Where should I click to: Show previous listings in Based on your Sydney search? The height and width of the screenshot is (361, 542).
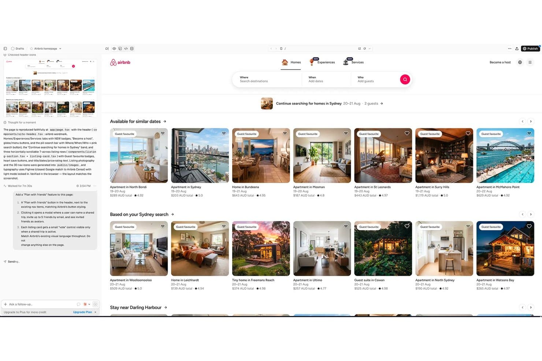523,214
